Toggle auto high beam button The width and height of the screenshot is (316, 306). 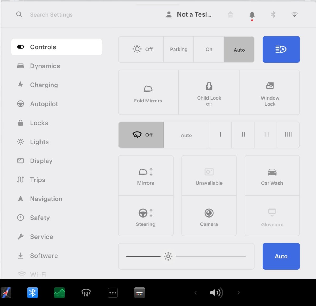coord(281,49)
